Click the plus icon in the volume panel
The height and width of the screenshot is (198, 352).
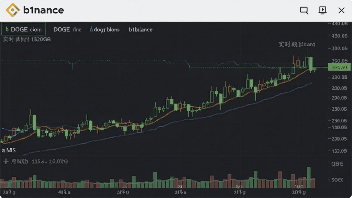[x=6, y=161]
